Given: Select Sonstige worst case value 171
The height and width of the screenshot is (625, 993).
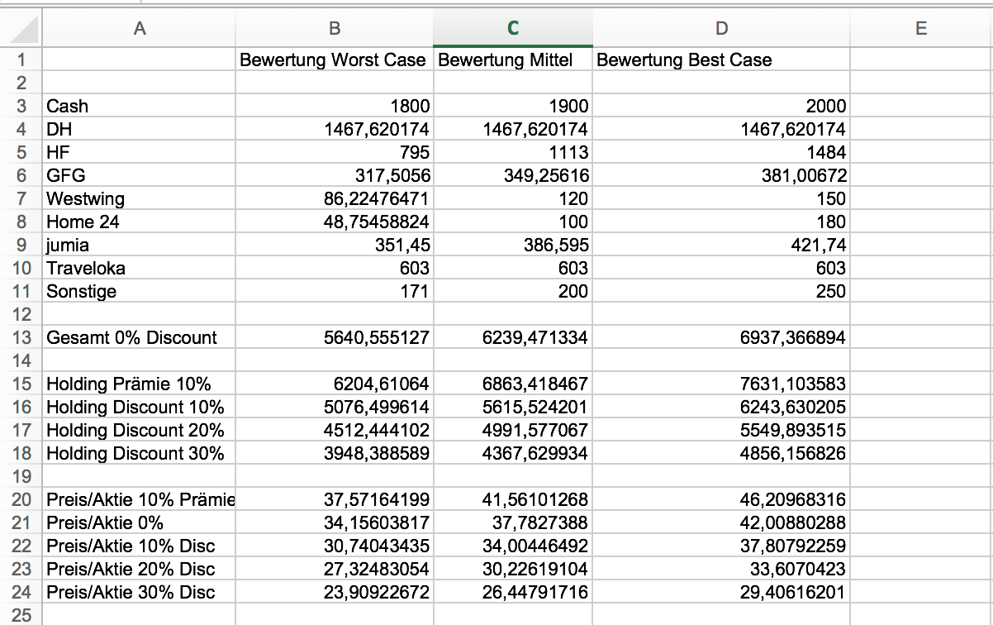Looking at the screenshot, I should (x=335, y=291).
